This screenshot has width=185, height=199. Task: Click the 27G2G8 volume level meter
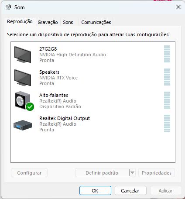[167, 54]
